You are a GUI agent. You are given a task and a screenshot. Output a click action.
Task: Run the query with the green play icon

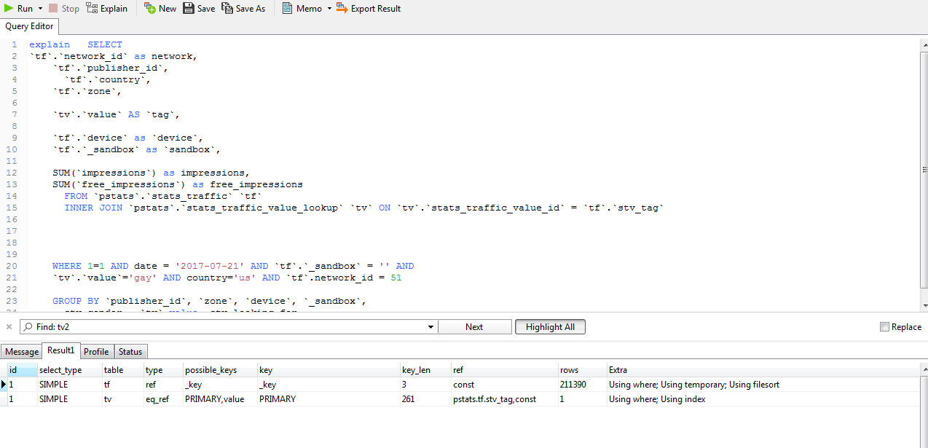[x=10, y=9]
